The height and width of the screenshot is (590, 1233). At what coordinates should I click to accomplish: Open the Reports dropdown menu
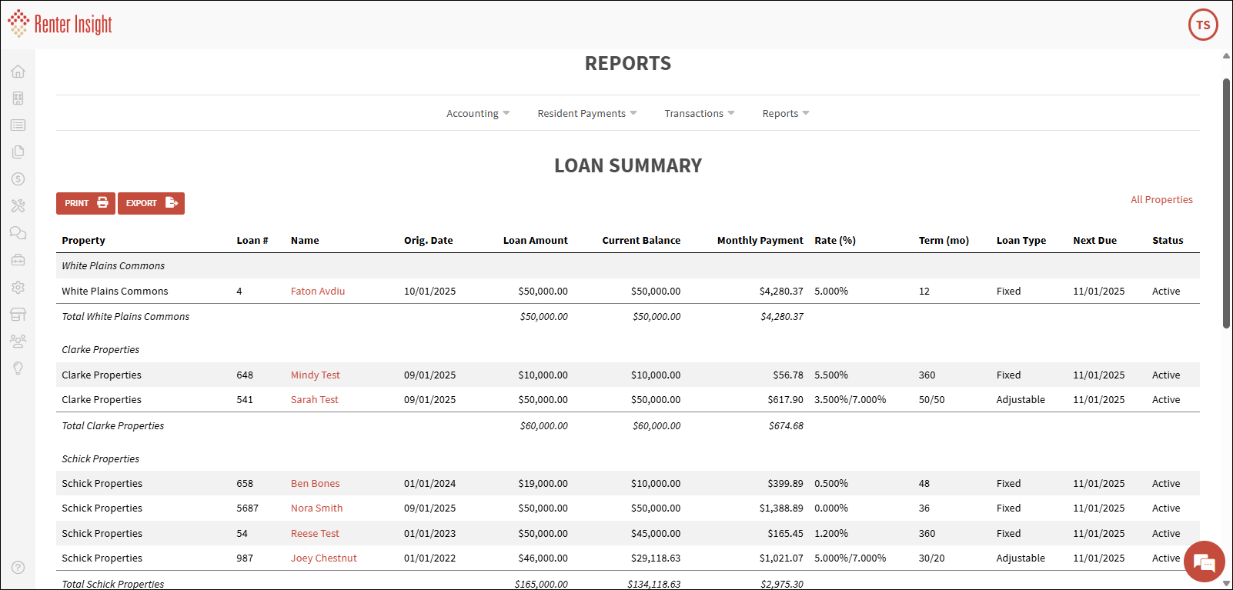[785, 114]
